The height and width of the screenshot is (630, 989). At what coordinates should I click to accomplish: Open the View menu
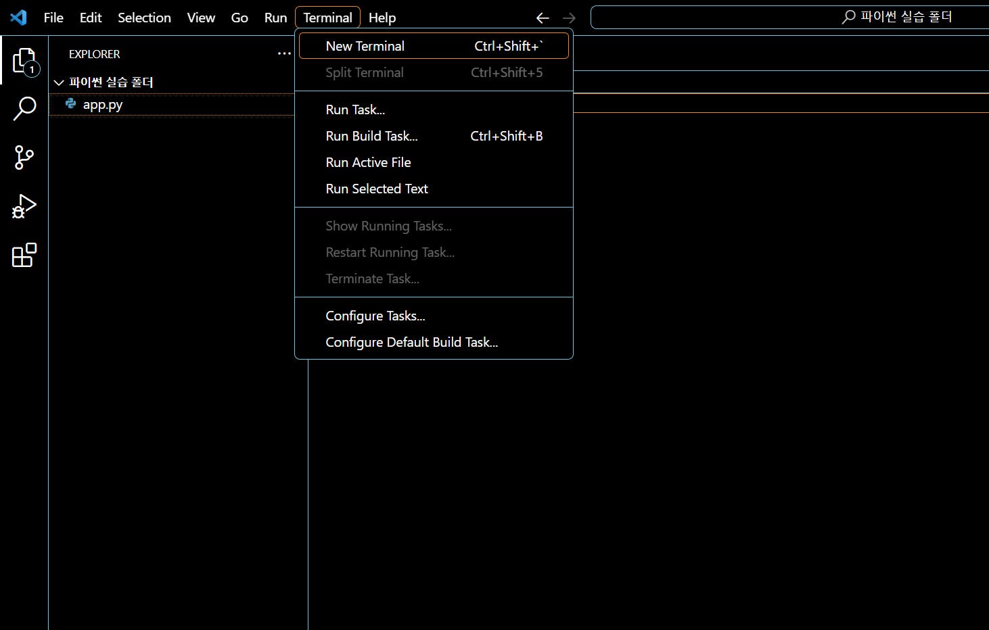[201, 18]
